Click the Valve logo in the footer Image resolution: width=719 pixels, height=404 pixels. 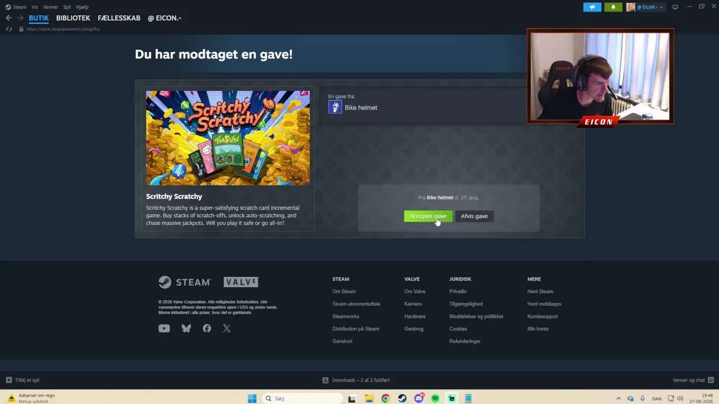pos(241,282)
